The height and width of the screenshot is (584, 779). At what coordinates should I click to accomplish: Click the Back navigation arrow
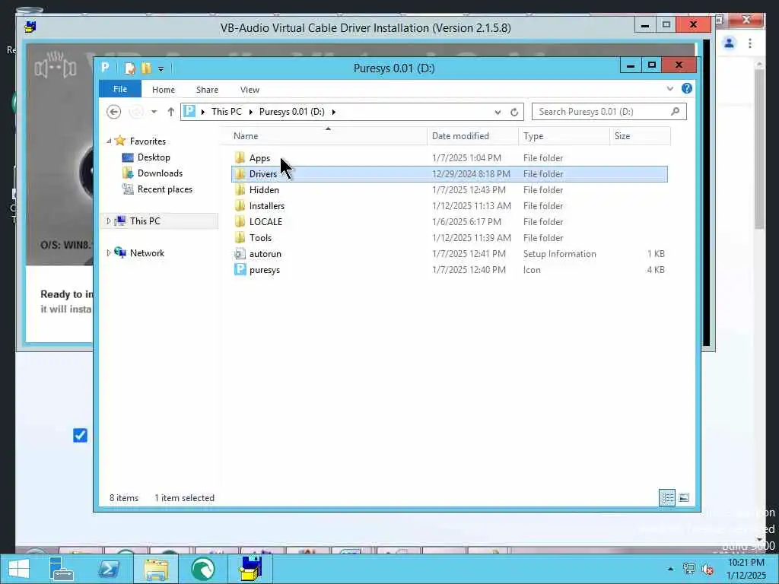pyautogui.click(x=114, y=112)
